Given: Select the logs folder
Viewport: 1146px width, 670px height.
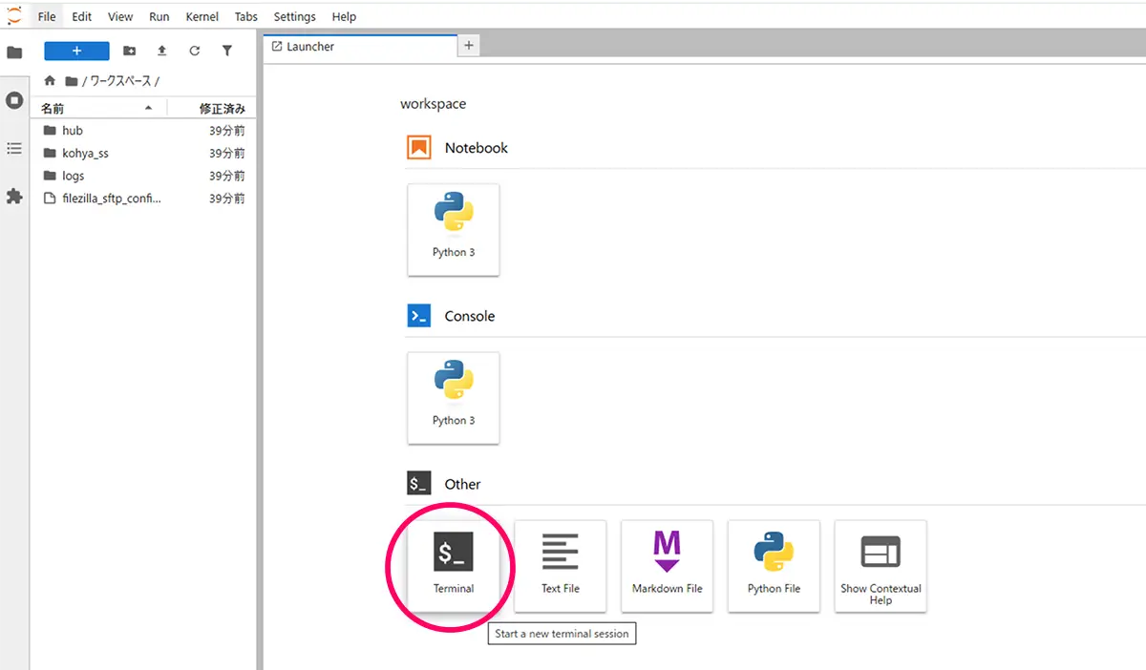Looking at the screenshot, I should coord(143,177).
